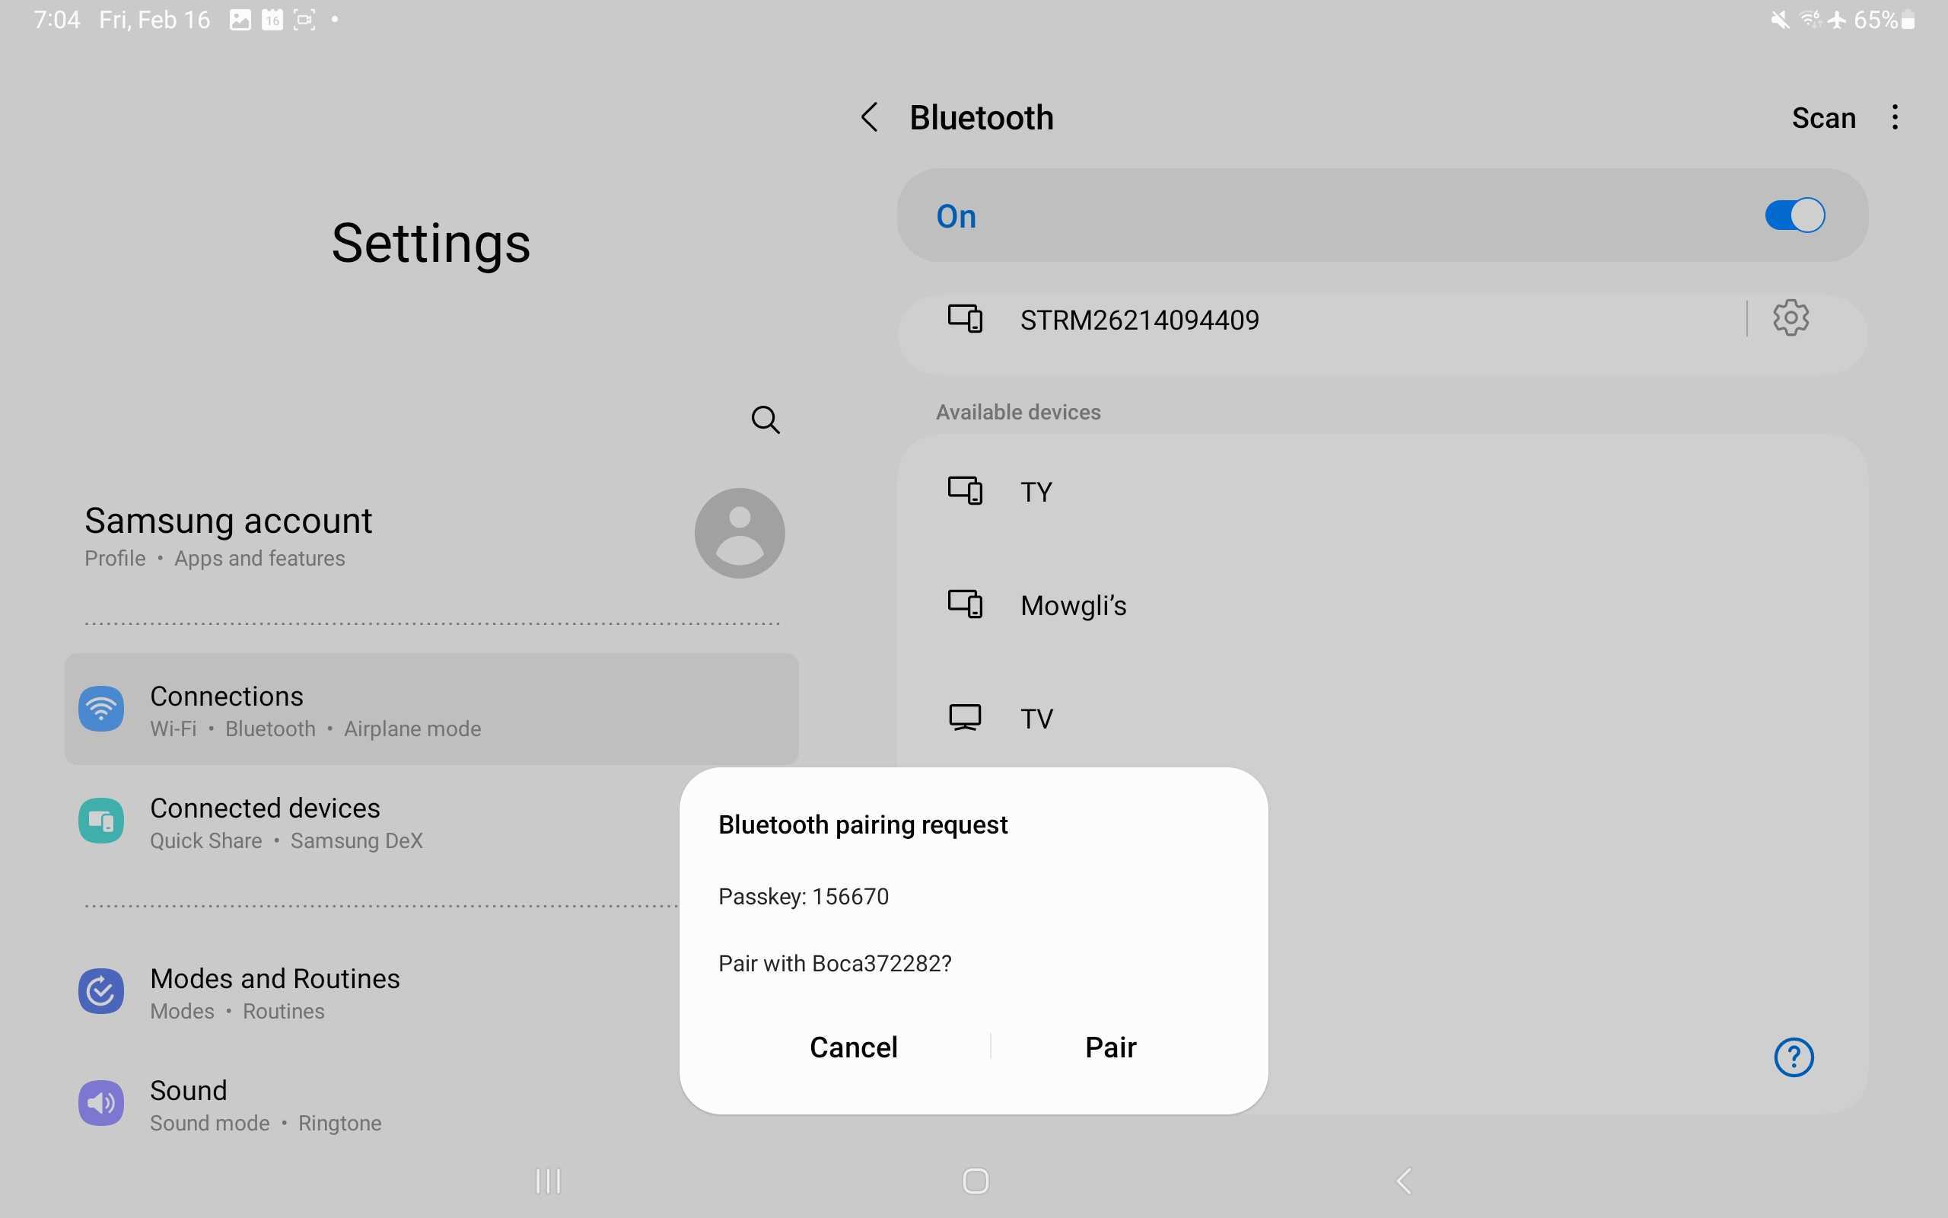Open Bluetooth help question mark icon
The width and height of the screenshot is (1948, 1218).
(1794, 1057)
